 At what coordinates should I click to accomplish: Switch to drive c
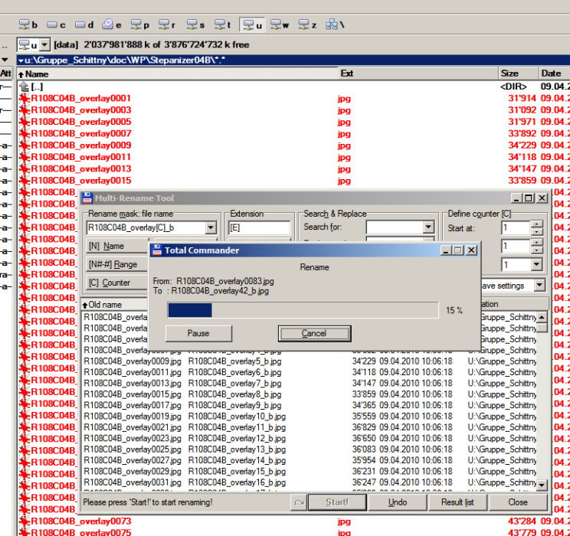(56, 25)
